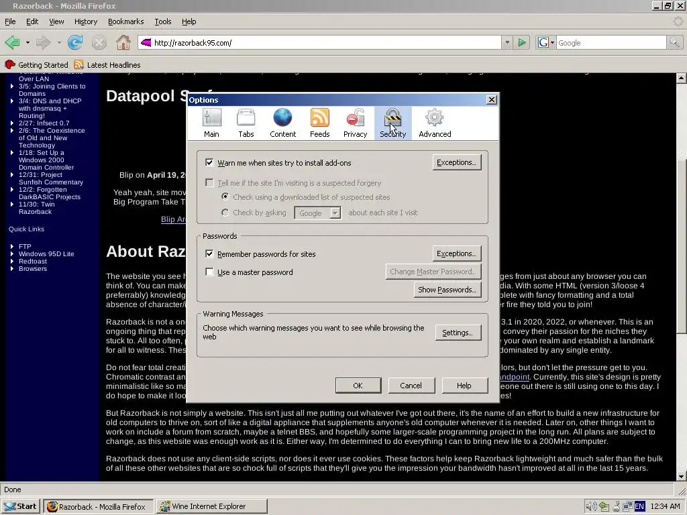687x515 pixels.
Task: Open the History menu
Action: click(85, 21)
